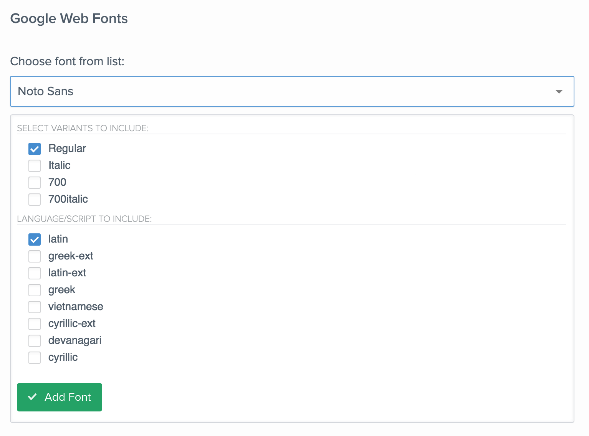Uncheck the Regular variant checkbox

pyautogui.click(x=35, y=149)
